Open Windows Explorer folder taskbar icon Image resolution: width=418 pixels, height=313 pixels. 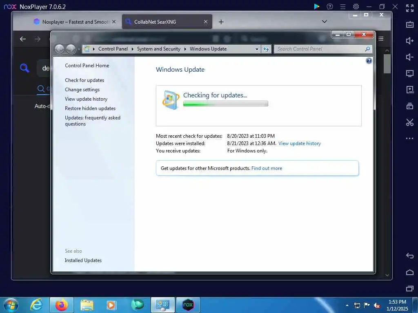[87, 305]
